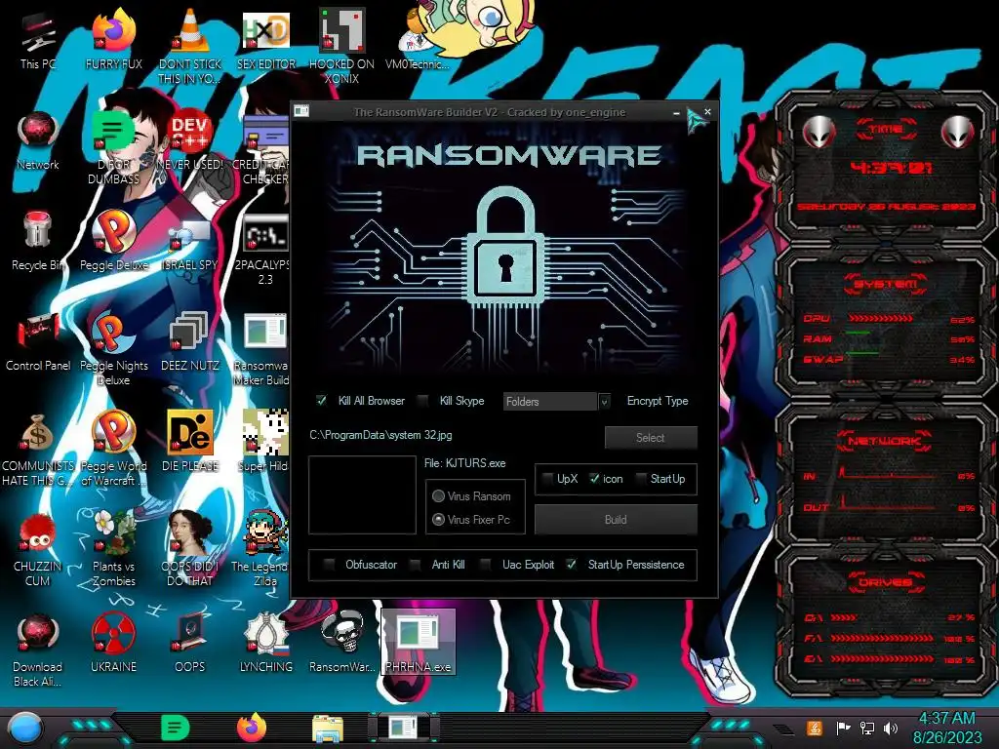Select the Plants vs Zombies desktop icon
The width and height of the screenshot is (999, 749).
click(x=114, y=549)
